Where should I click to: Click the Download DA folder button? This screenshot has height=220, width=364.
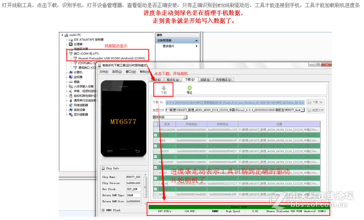pyautogui.click(x=315, y=102)
